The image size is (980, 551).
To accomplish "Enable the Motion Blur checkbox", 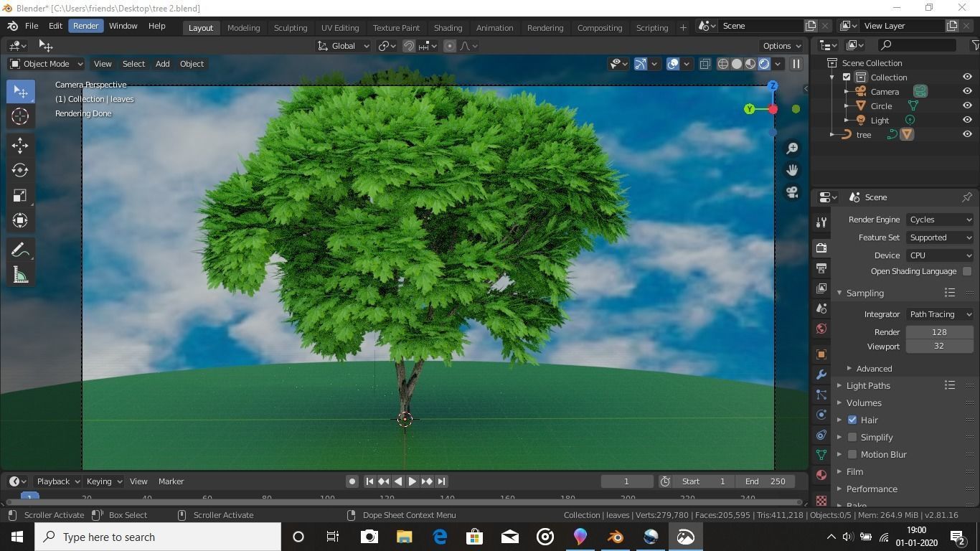I will tap(852, 454).
